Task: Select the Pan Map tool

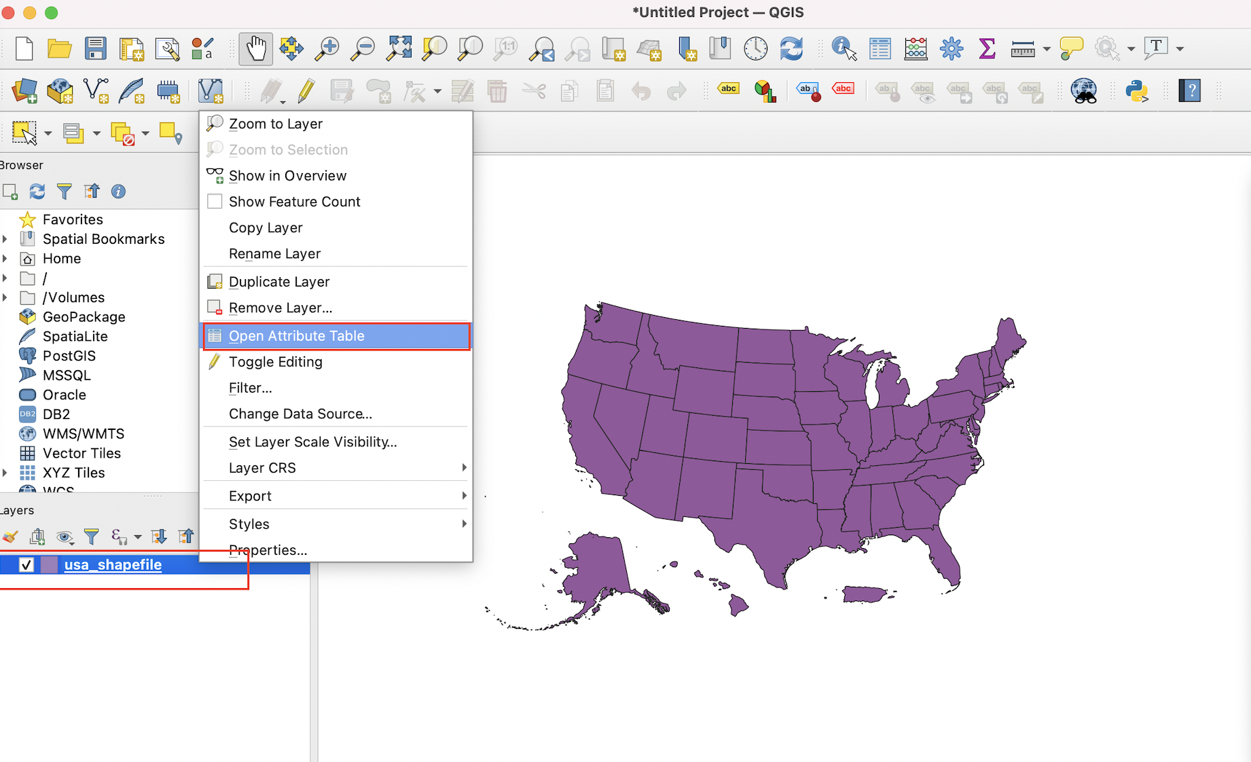Action: pyautogui.click(x=256, y=48)
